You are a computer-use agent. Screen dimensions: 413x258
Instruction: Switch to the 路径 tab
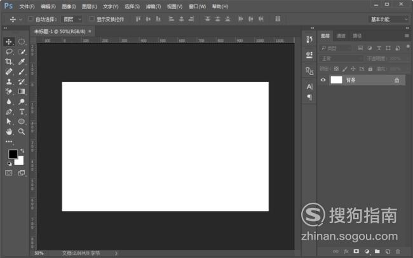tap(357, 36)
